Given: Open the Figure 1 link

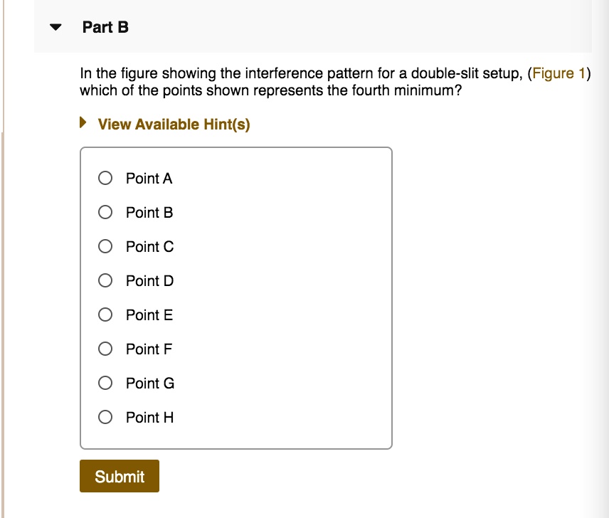Looking at the screenshot, I should click(561, 73).
